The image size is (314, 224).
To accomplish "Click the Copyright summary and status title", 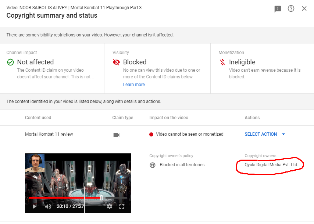I will pos(52,15).
